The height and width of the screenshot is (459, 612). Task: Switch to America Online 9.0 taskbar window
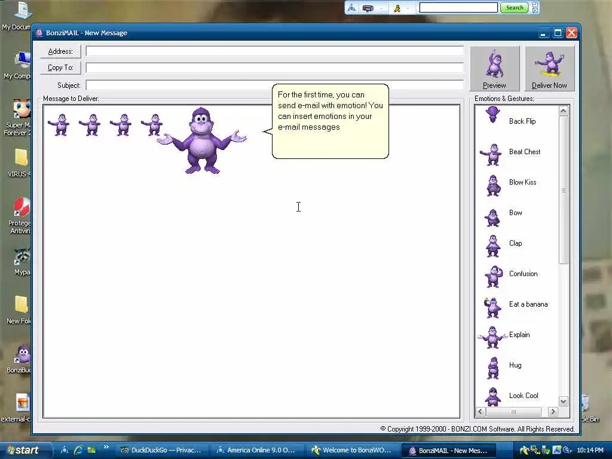(257, 451)
